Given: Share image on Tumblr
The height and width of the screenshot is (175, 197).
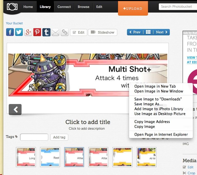Looking at the screenshot, I should tap(46, 32).
